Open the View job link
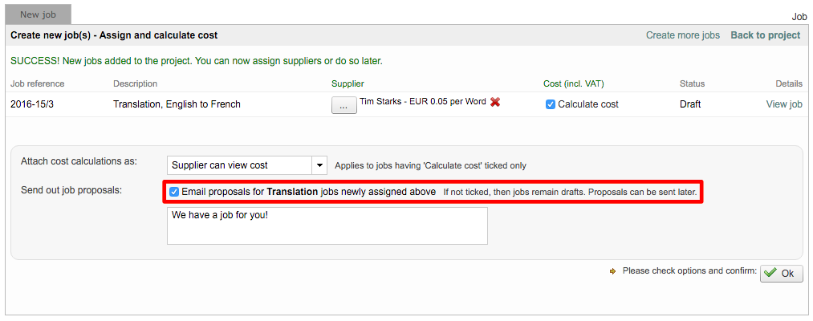This screenshot has height=321, width=813. (x=784, y=104)
